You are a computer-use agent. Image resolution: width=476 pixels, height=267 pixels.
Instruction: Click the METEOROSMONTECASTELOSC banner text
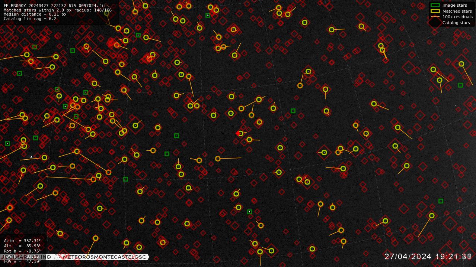(x=104, y=257)
